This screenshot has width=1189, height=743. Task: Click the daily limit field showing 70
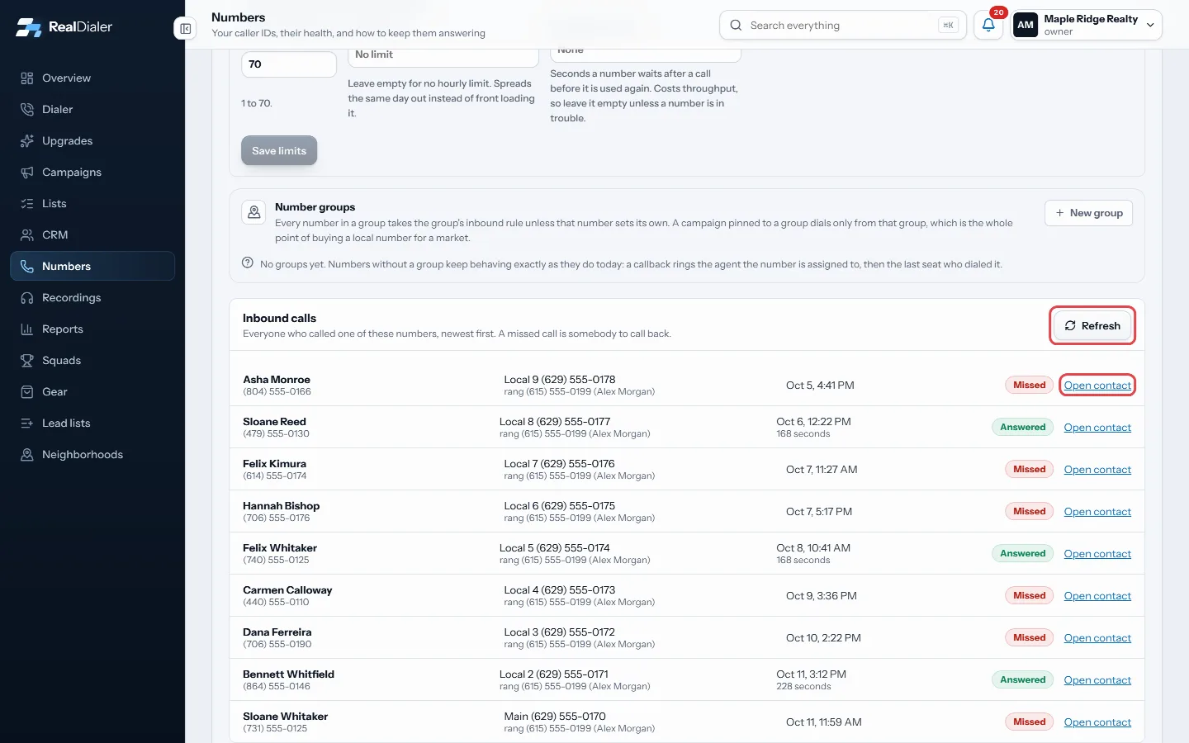point(288,64)
